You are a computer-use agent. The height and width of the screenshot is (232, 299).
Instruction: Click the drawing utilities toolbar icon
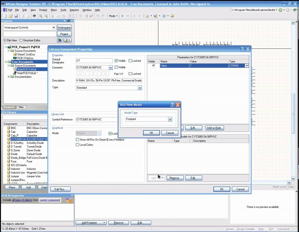click(x=156, y=16)
